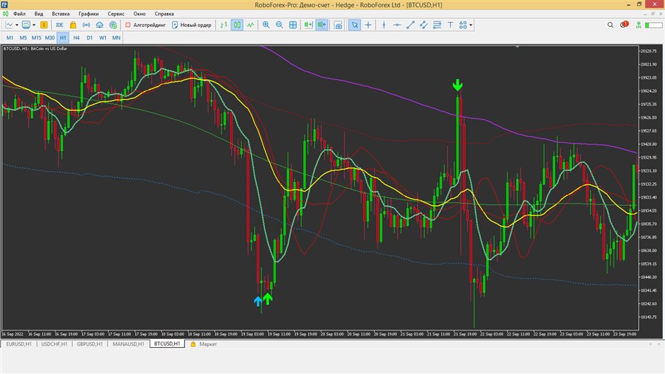Click the gold dollar Market Watch icon
Image resolution: width=665 pixels, height=374 pixels.
point(44,25)
